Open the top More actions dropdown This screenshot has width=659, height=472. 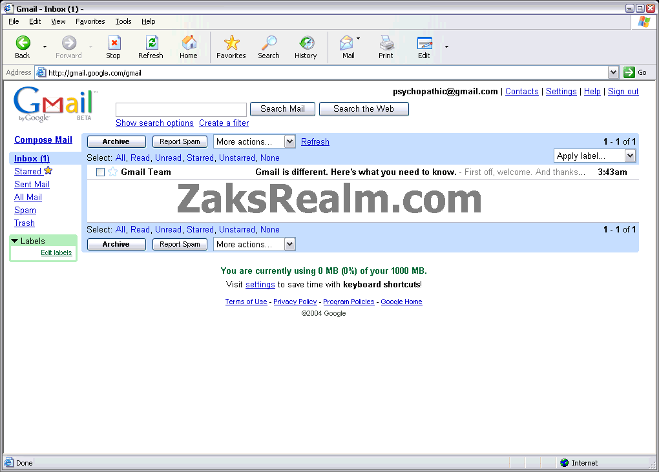point(255,141)
